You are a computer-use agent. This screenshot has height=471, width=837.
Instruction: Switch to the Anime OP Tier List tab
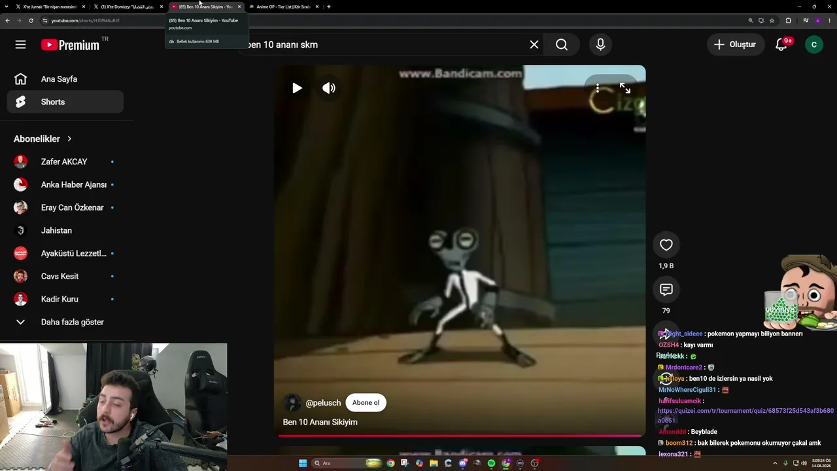click(x=284, y=7)
